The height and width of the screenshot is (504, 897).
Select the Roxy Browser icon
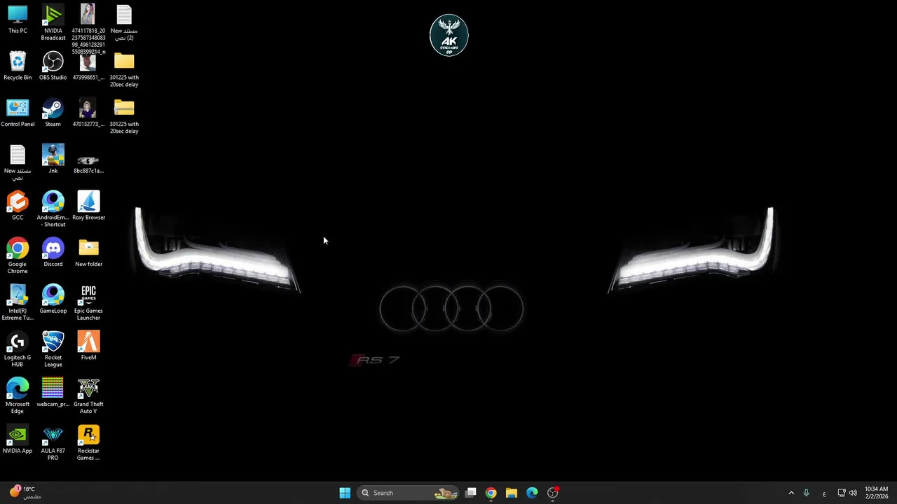tap(88, 206)
